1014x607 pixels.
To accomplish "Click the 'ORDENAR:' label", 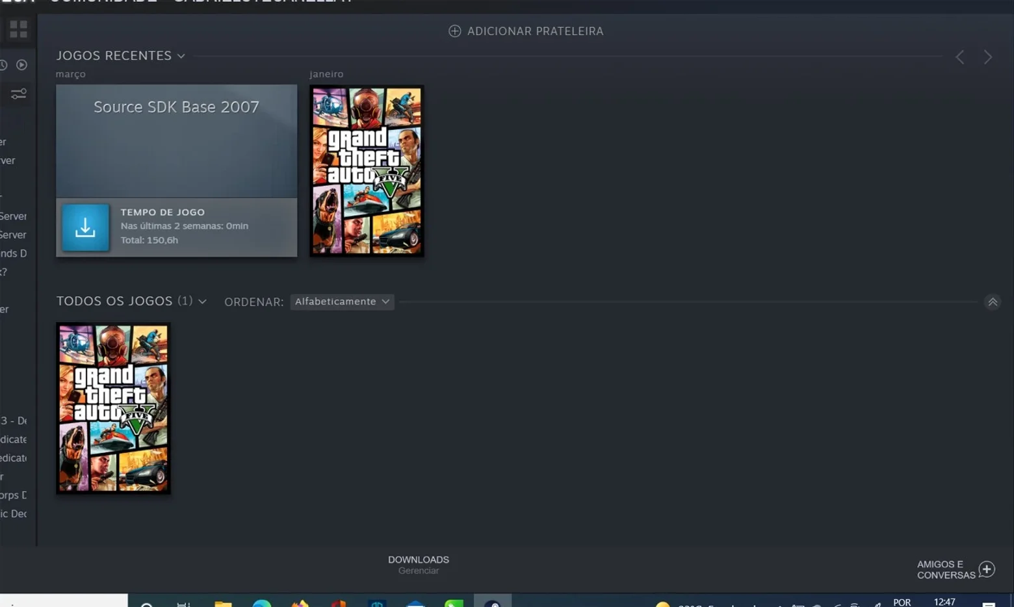I will click(x=254, y=302).
